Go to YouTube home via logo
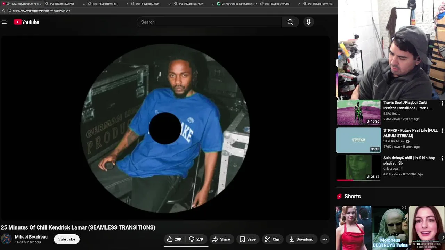 tap(26, 22)
